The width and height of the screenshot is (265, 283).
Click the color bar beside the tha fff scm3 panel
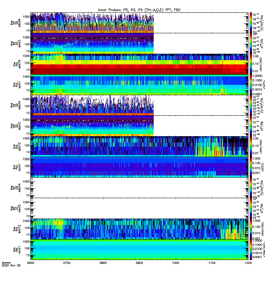click(x=251, y=44)
